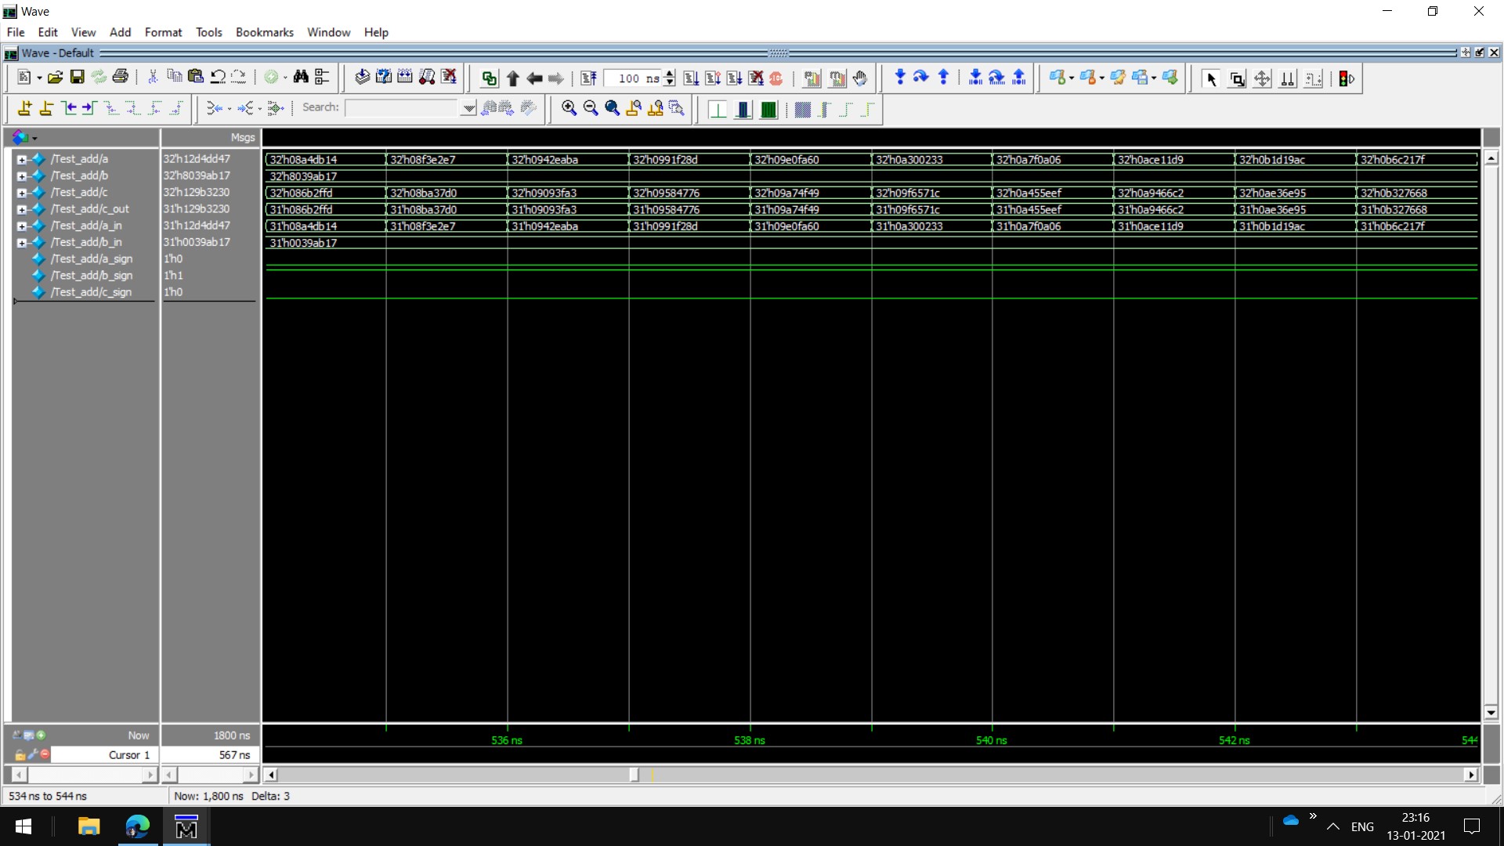Screen dimensions: 1504x846
Task: Click the Insert Cursor icon
Action: pyautogui.click(x=24, y=109)
